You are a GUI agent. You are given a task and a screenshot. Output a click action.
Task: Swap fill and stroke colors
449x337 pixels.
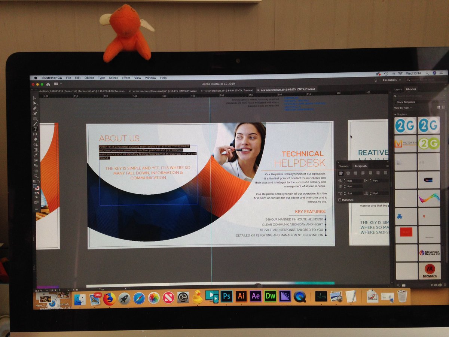[39, 182]
